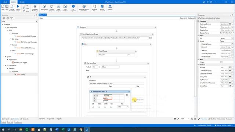The width and height of the screenshot is (235, 132).
Task: Switch to the DEBUG ribbon tab
Action: coord(22,2)
